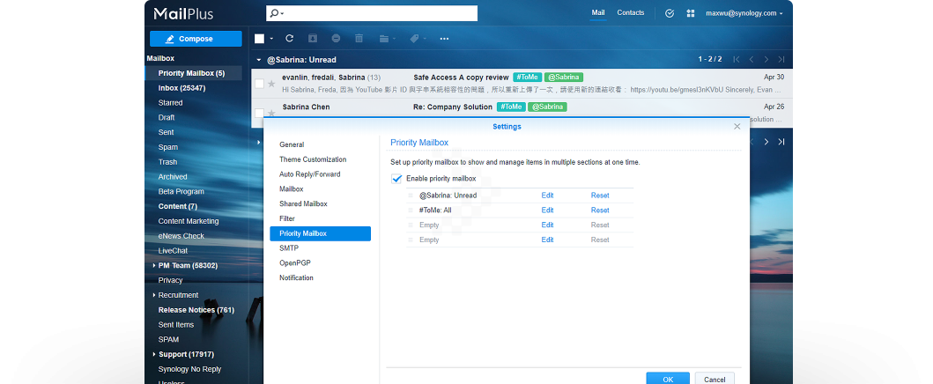Image resolution: width=933 pixels, height=384 pixels.
Task: Expand the PM Team folder
Action: coord(154,265)
